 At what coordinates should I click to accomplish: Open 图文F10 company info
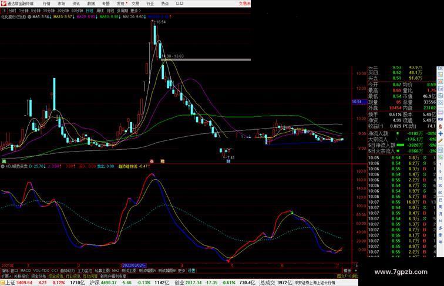(344, 276)
